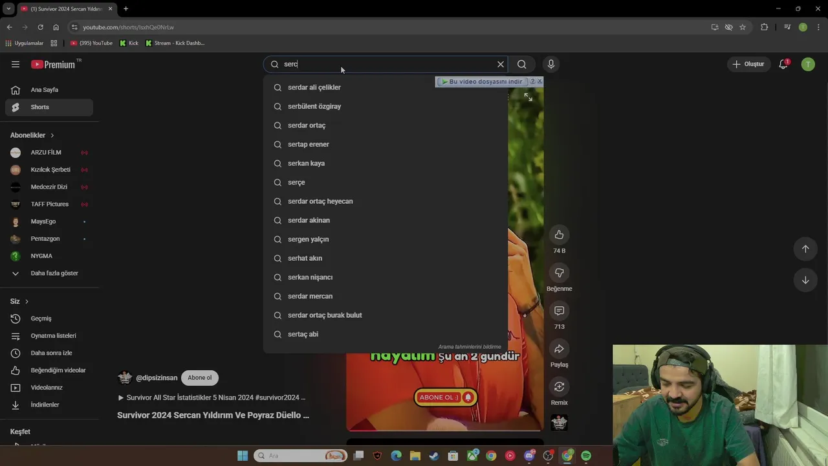Open the Pentazgon subscription
The height and width of the screenshot is (466, 828).
tap(49, 239)
